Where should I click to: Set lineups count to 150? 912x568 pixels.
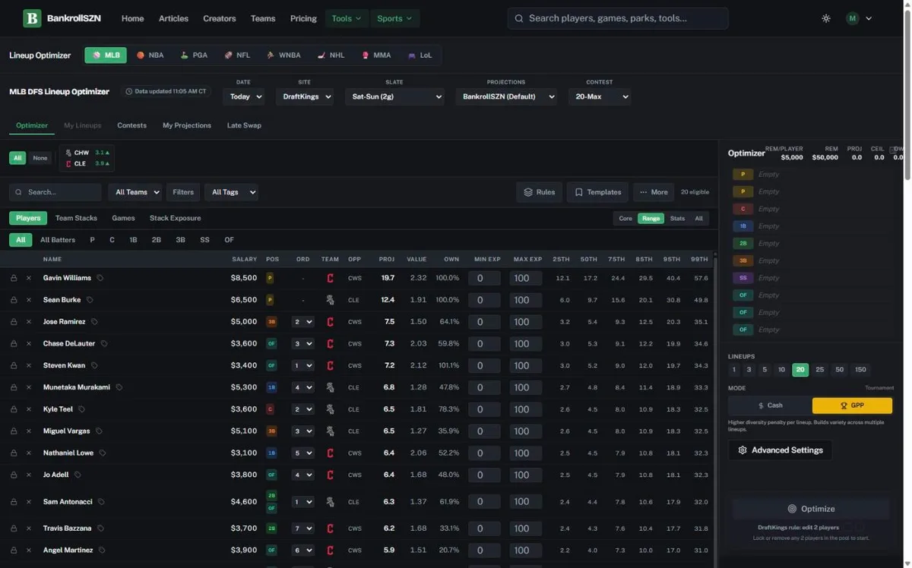click(860, 370)
